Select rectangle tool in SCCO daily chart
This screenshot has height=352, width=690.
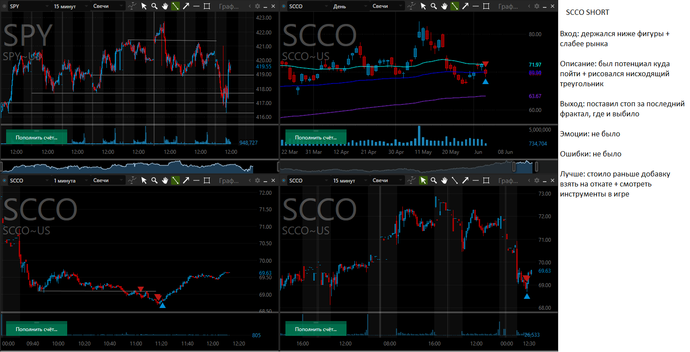(486, 6)
